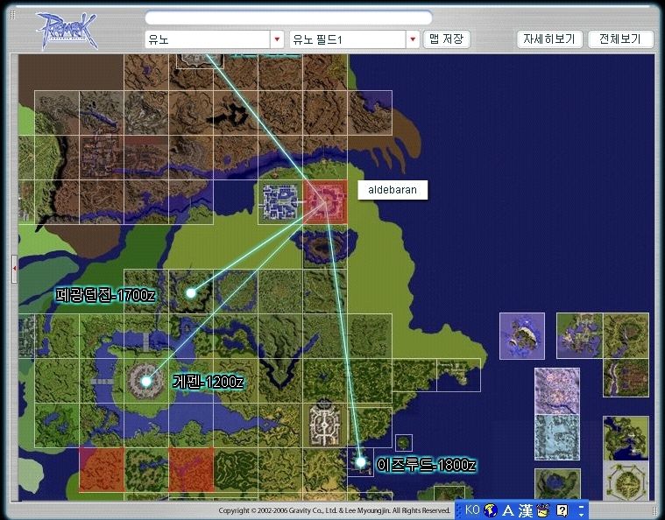
Task: Click the KO language indicator
Action: (472, 509)
